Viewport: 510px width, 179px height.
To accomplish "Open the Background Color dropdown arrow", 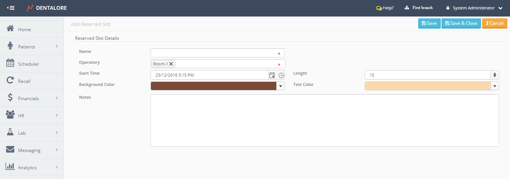I will tap(280, 86).
